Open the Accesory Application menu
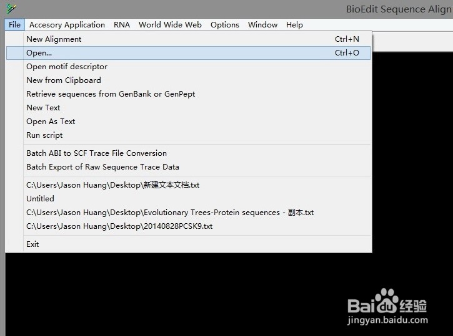 67,25
